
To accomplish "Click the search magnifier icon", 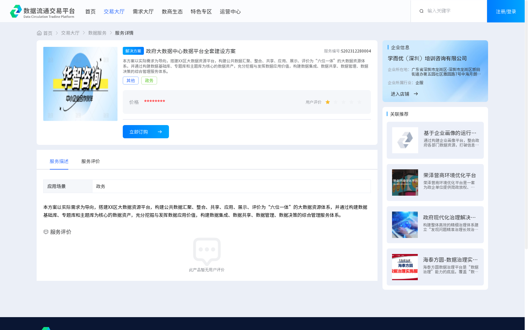I will [421, 11].
